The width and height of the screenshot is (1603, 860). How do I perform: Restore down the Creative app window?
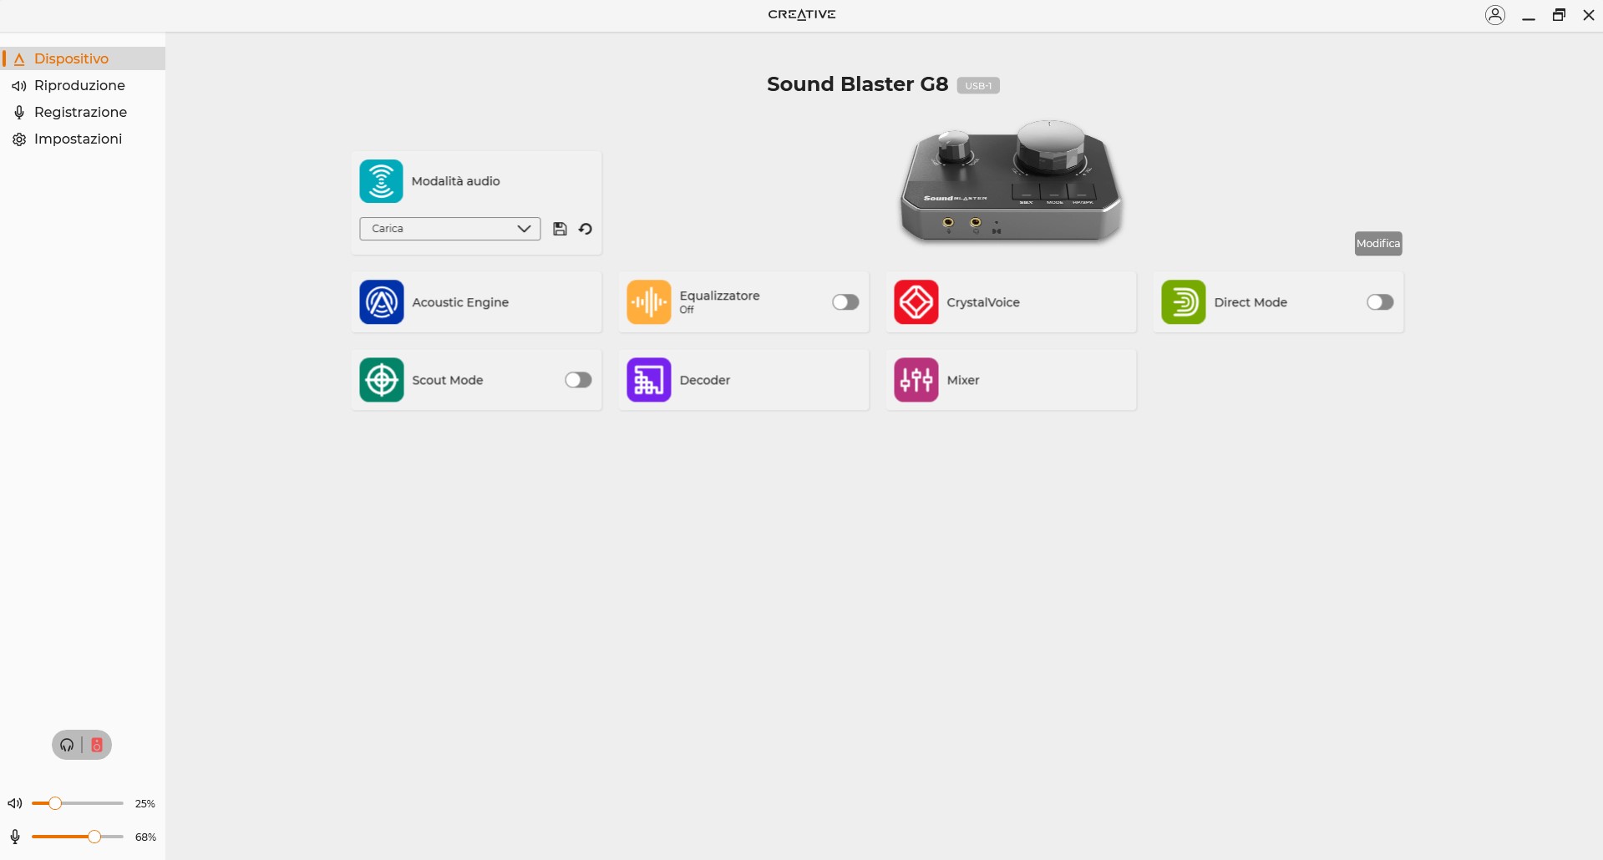(1559, 15)
